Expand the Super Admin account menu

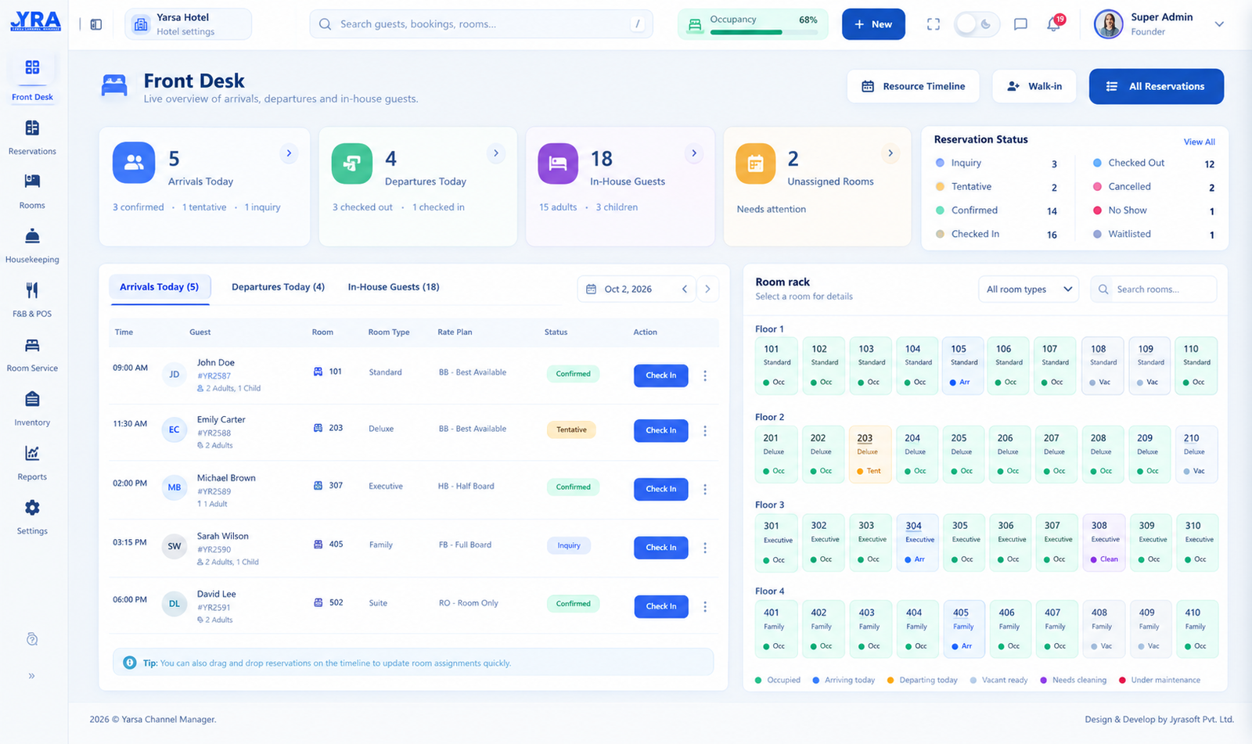point(1219,24)
